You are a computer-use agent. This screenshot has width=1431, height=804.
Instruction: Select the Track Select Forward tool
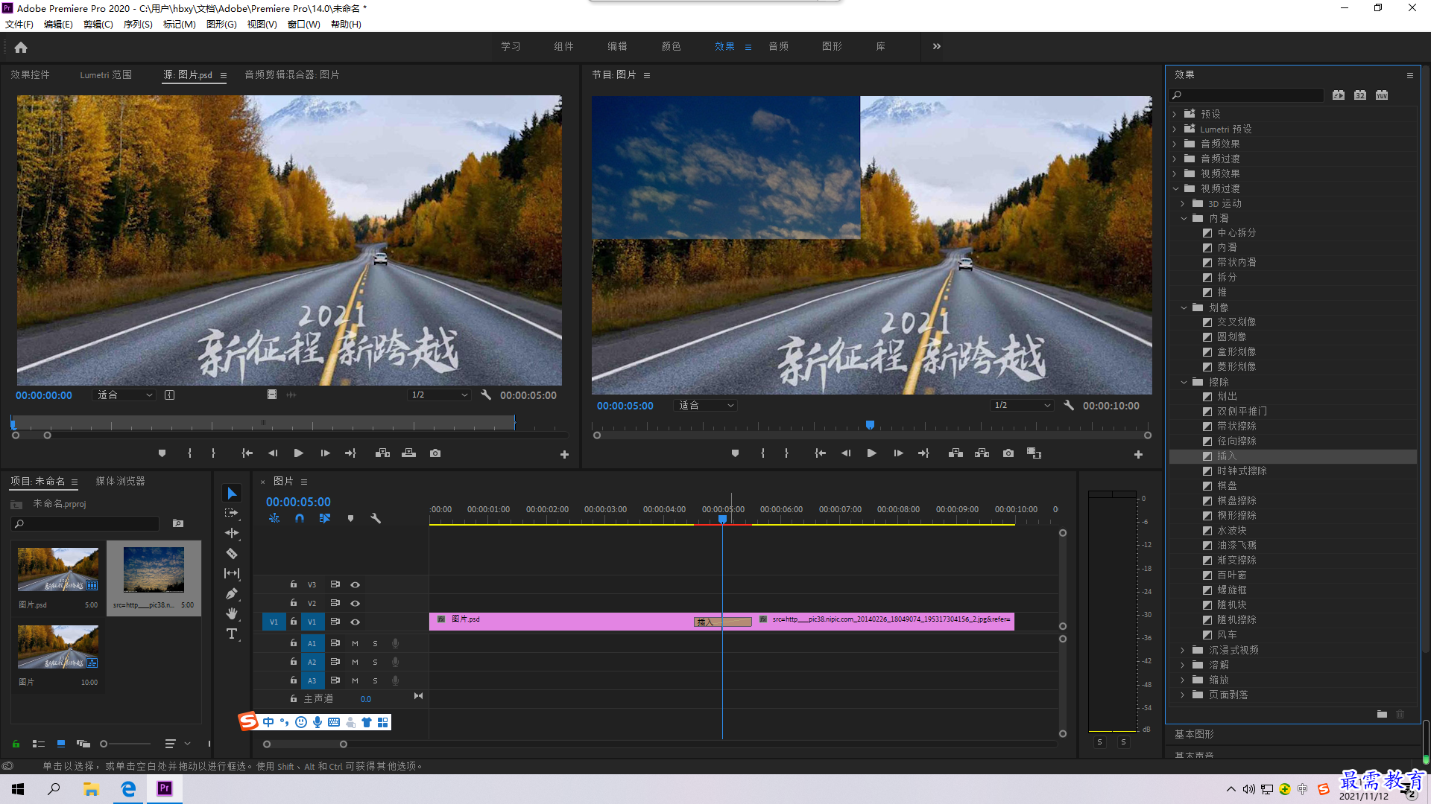tap(232, 513)
